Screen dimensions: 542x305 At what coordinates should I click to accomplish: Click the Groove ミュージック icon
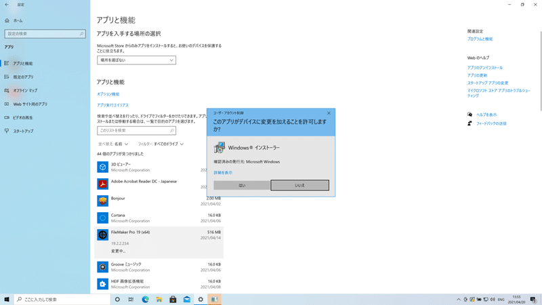103,267
